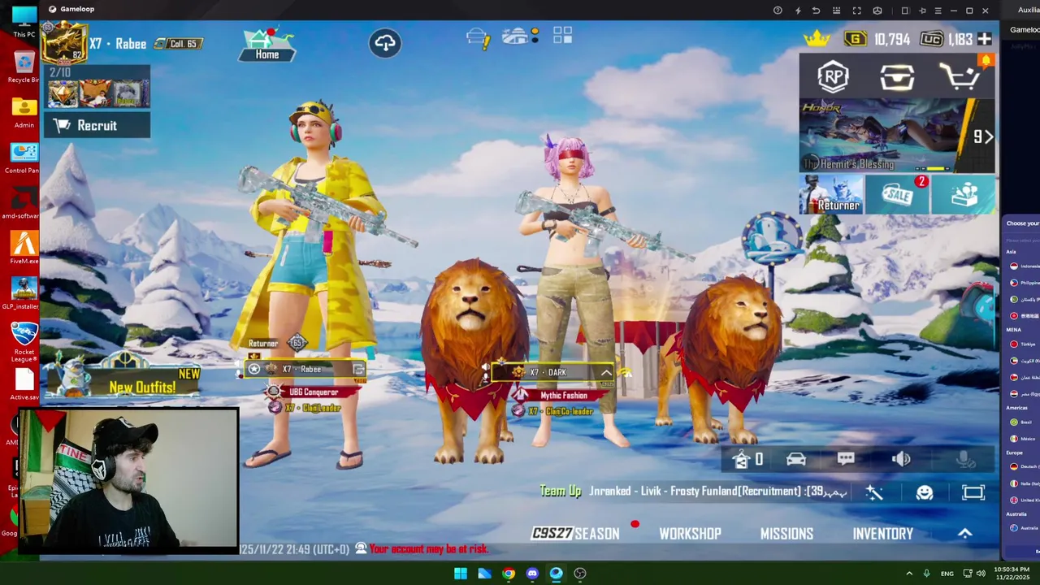Toggle the muted lobby microphone
The width and height of the screenshot is (1040, 585).
[x=965, y=460]
